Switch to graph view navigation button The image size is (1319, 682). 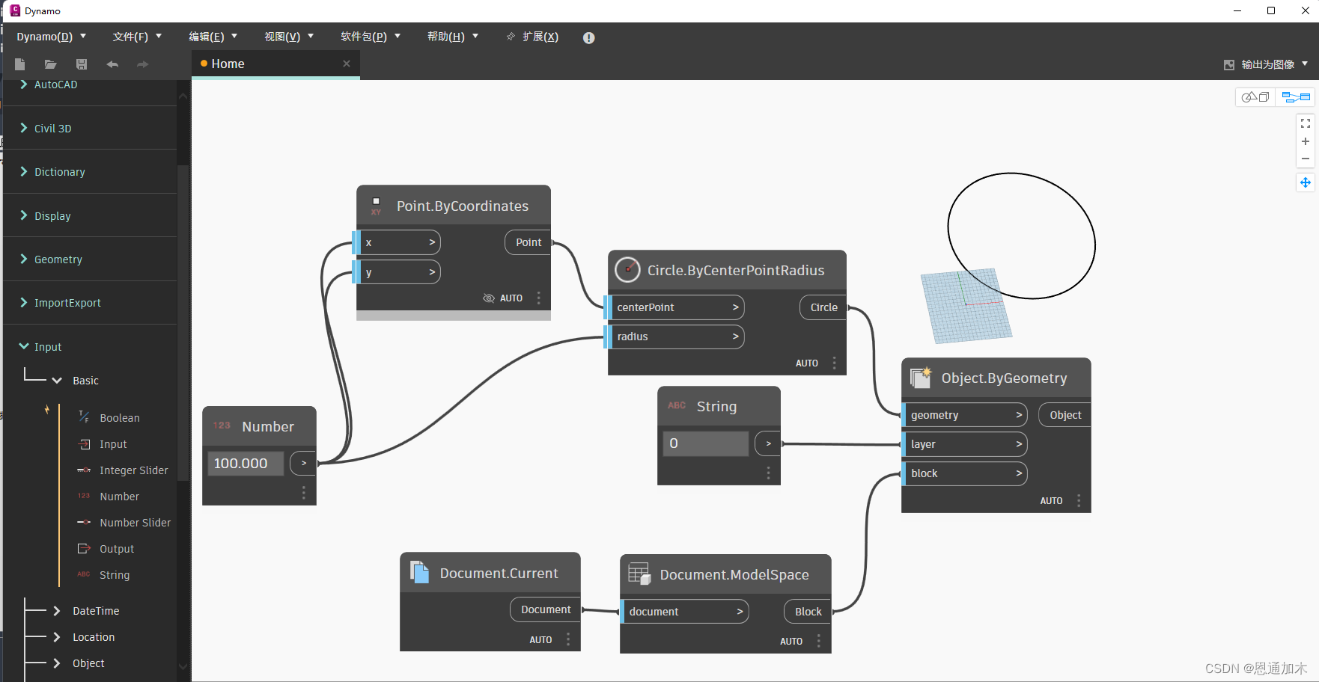point(1296,97)
